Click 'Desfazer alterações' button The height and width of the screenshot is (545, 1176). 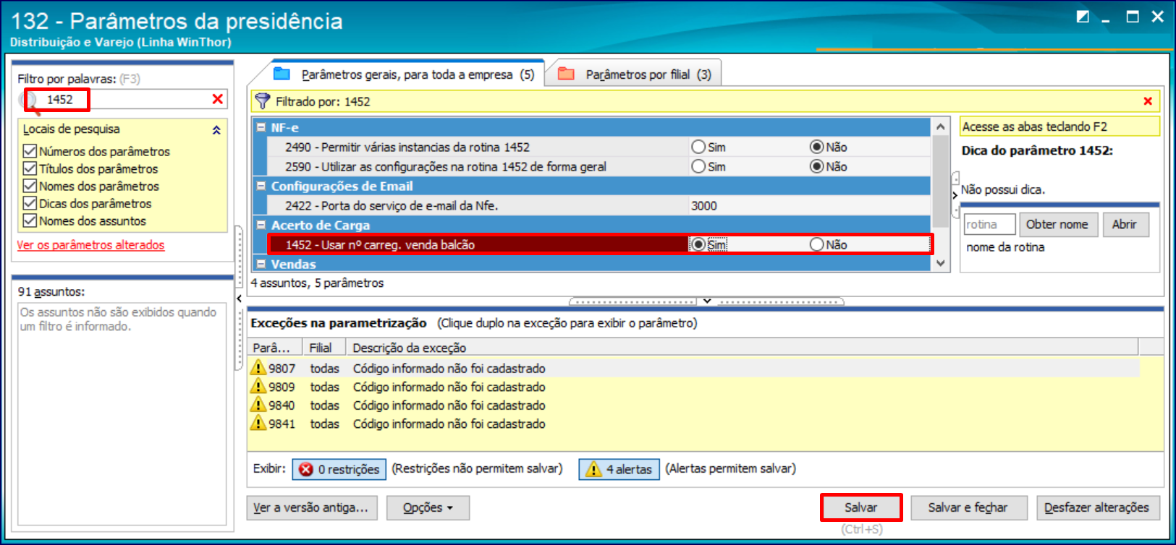(1097, 507)
